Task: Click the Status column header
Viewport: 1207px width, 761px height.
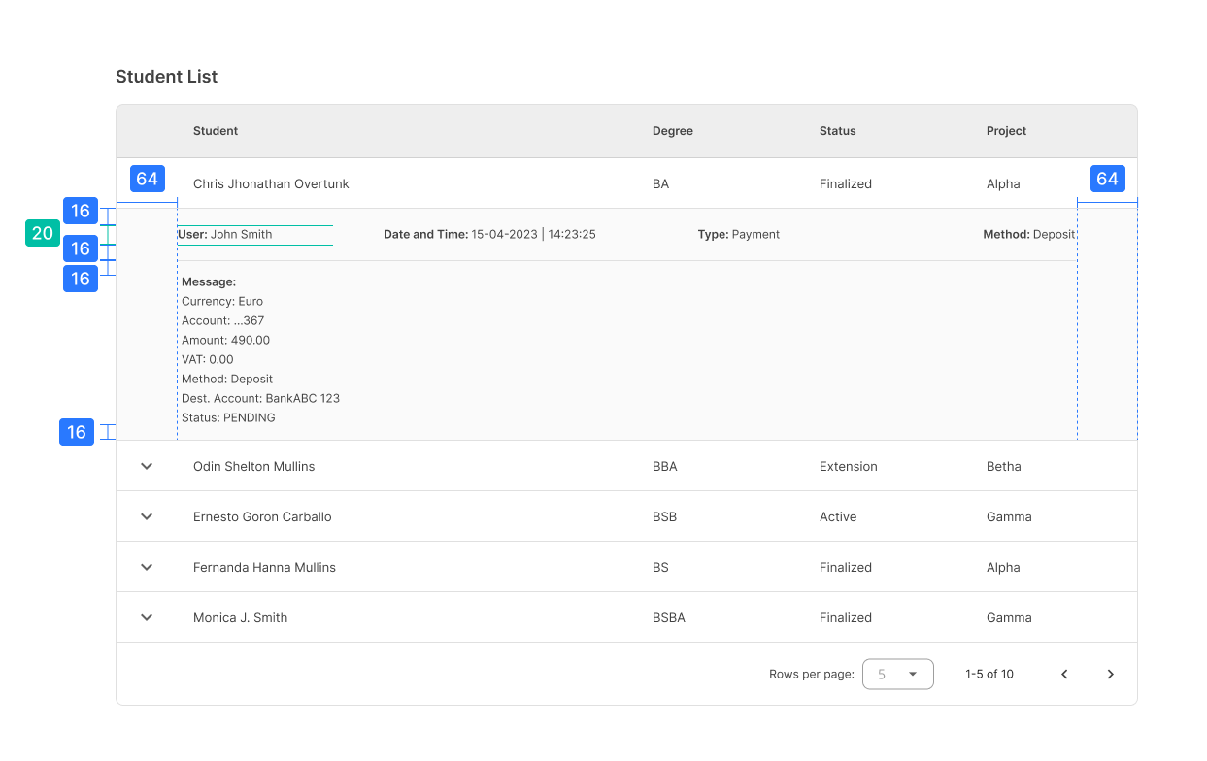Action: tap(837, 131)
